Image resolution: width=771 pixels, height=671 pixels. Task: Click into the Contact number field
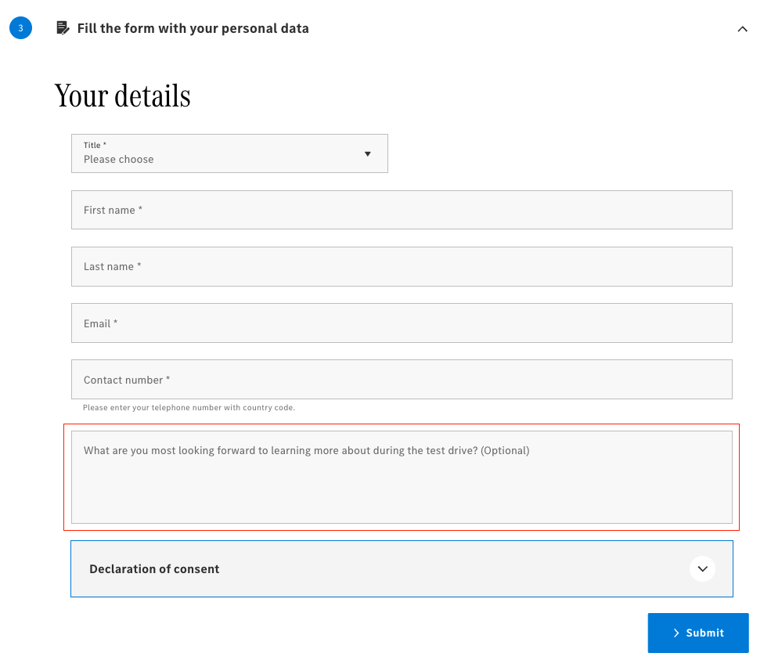[x=401, y=380]
